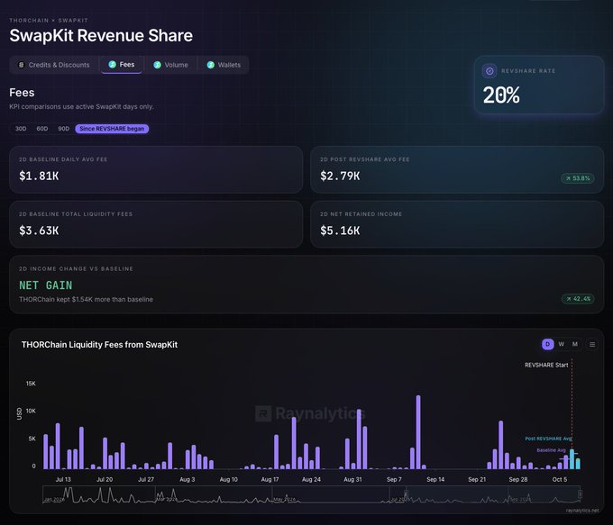Click the 20% revshare rate value
613x525 pixels.
point(501,95)
